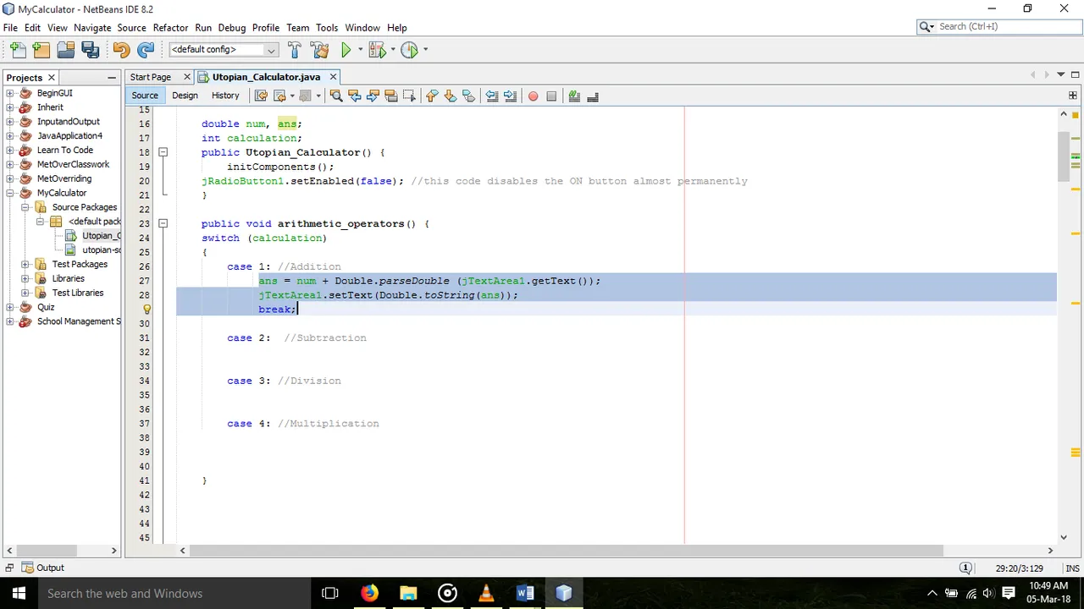Click the Profile Project clock icon
Image resolution: width=1084 pixels, height=609 pixels.
(409, 50)
